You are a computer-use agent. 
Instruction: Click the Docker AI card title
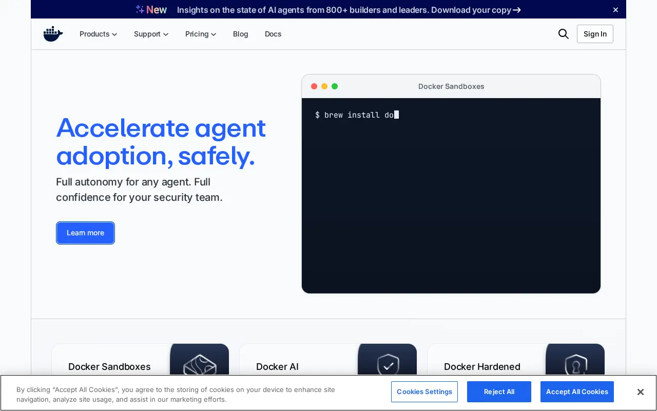(x=277, y=367)
